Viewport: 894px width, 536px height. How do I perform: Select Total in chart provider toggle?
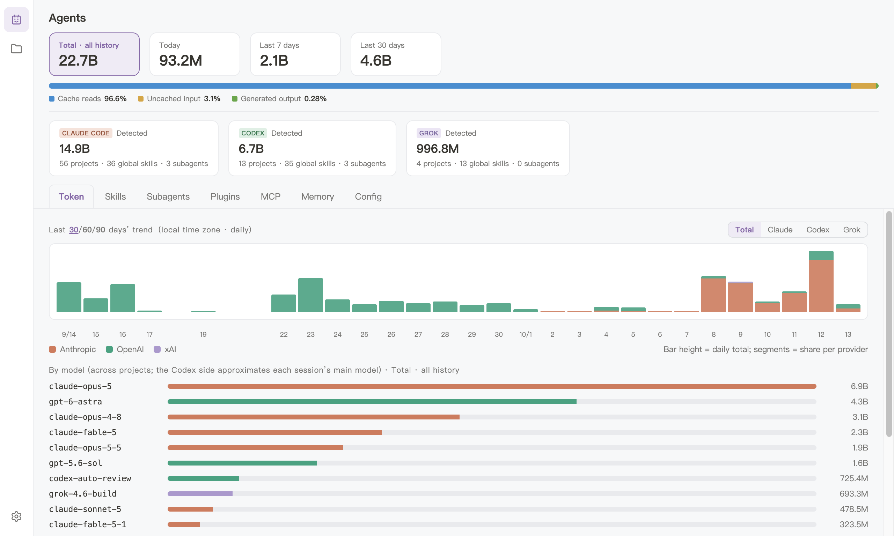pyautogui.click(x=745, y=230)
